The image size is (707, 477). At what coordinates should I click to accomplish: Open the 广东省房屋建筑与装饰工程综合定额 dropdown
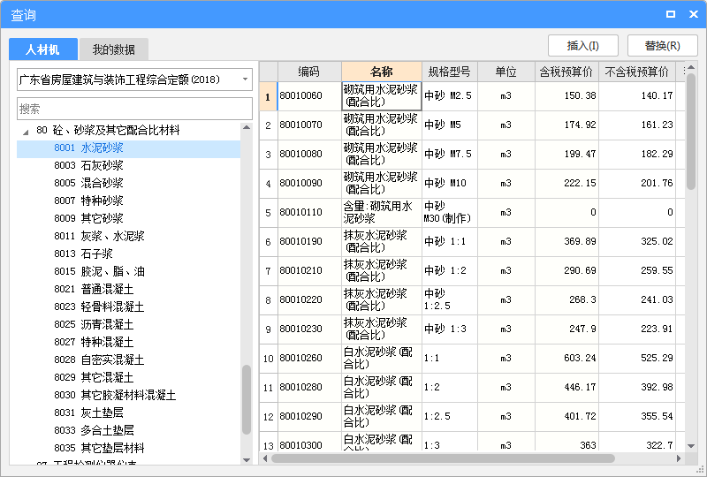coord(134,79)
